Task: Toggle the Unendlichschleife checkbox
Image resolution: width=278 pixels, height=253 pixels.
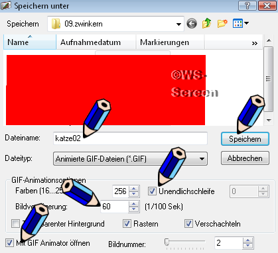Action: pyautogui.click(x=152, y=191)
